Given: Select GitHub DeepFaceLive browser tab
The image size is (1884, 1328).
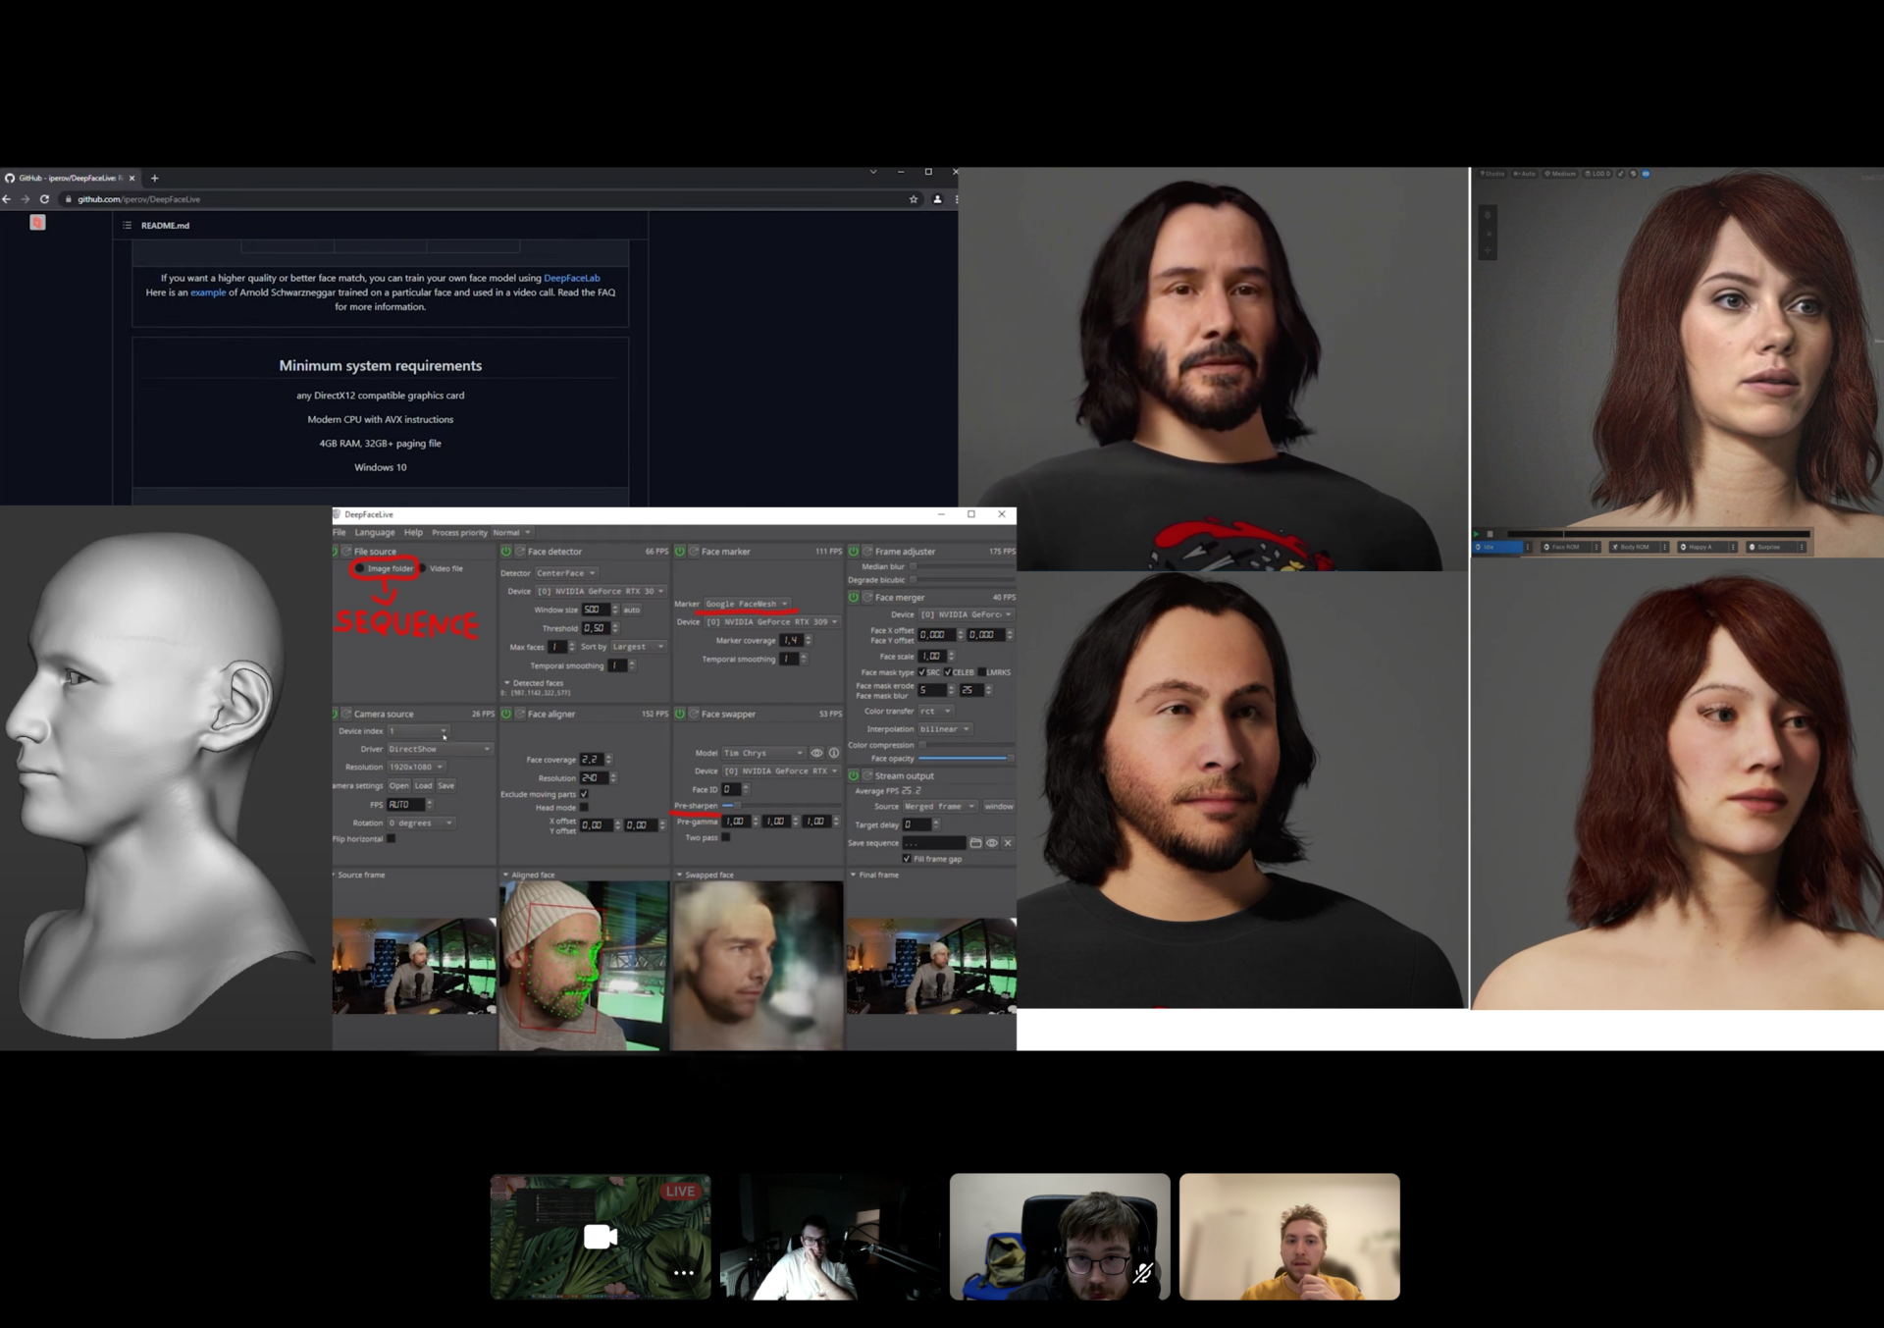Looking at the screenshot, I should coord(71,179).
